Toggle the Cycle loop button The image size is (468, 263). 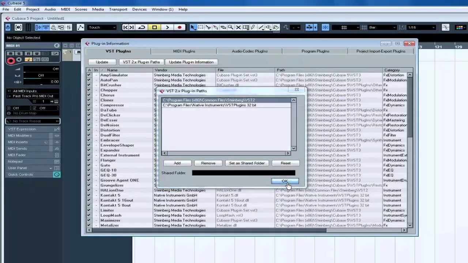pyautogui.click(x=141, y=27)
